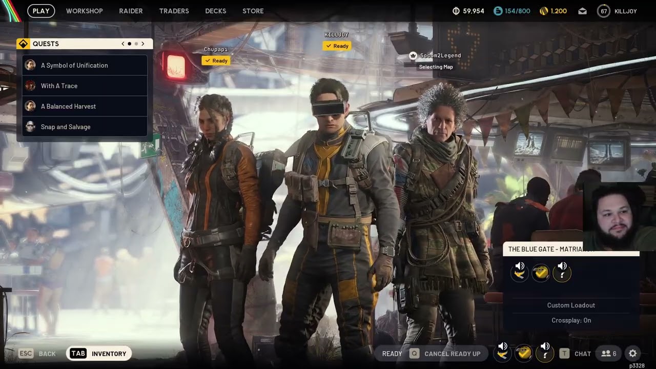Click the Selecting Map status label
The width and height of the screenshot is (656, 369).
(x=436, y=67)
